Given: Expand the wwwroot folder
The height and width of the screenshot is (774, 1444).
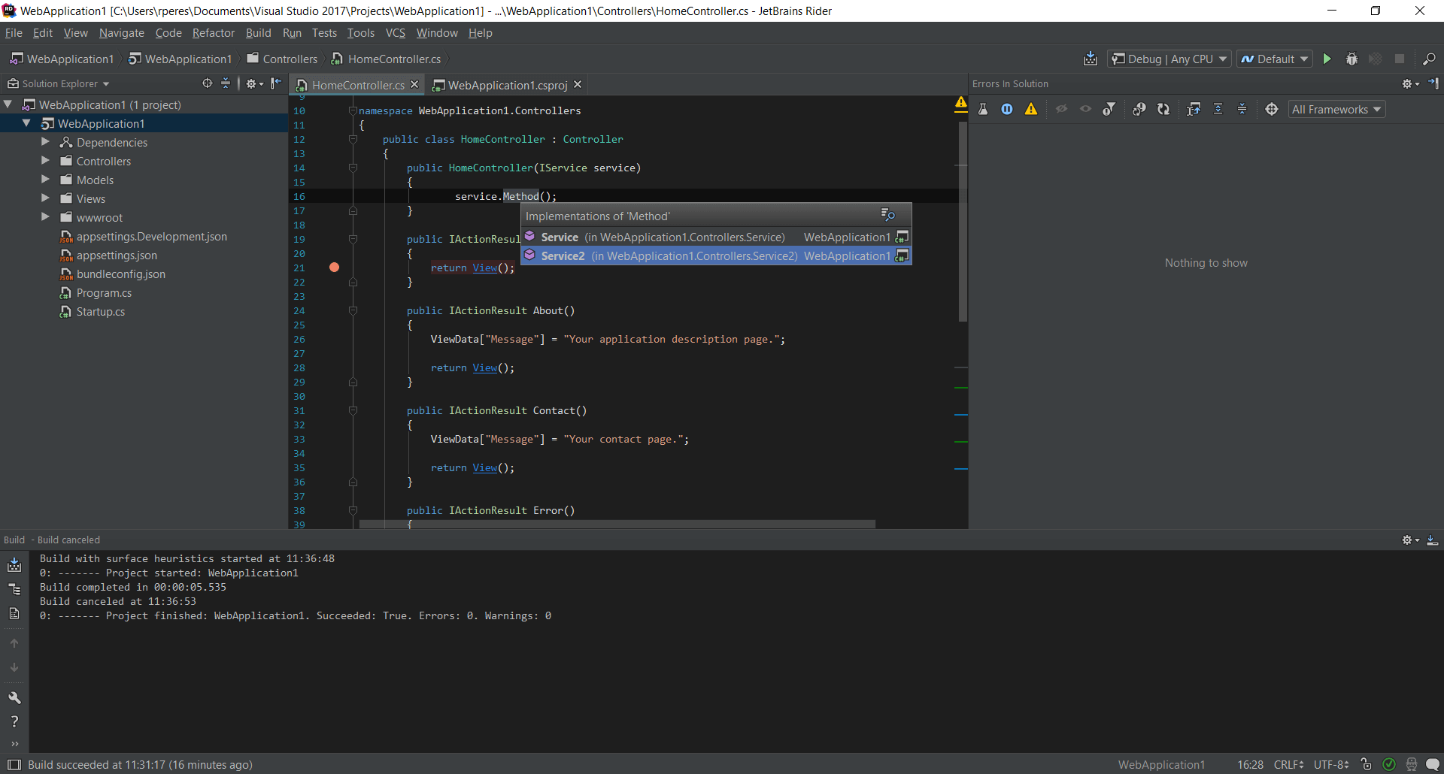Looking at the screenshot, I should point(45,217).
